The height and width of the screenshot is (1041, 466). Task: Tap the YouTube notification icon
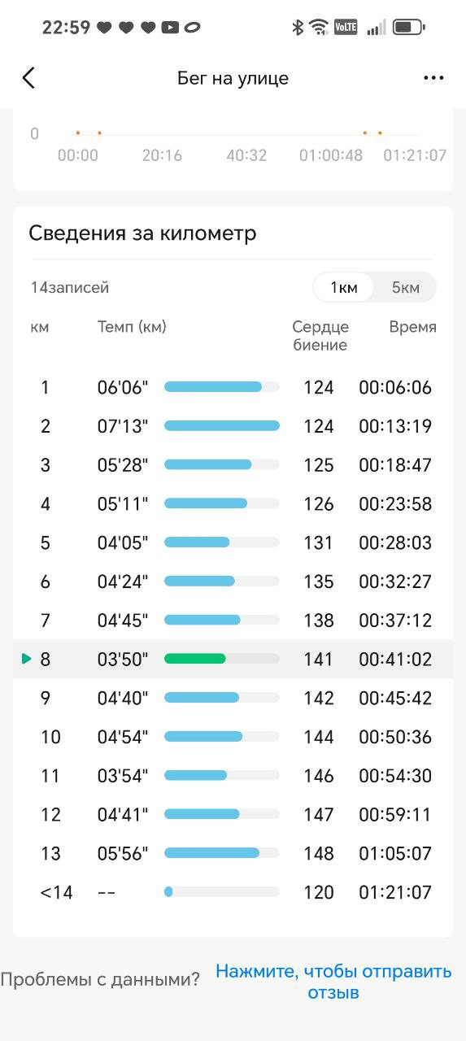pyautogui.click(x=170, y=28)
